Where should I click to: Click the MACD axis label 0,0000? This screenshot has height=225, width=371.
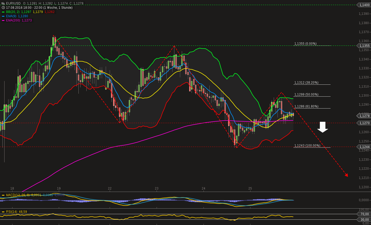364,200
